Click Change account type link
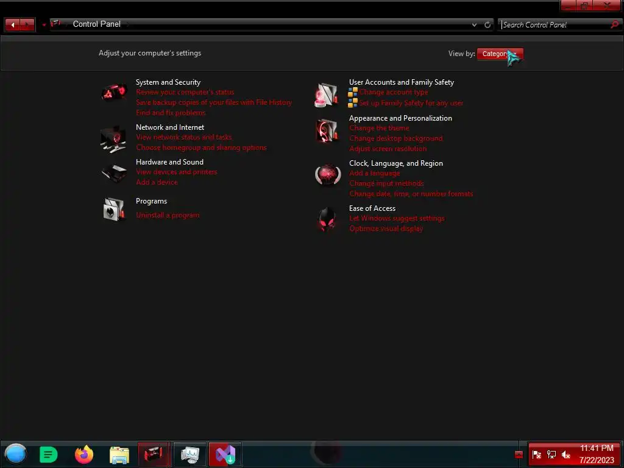 (x=394, y=93)
